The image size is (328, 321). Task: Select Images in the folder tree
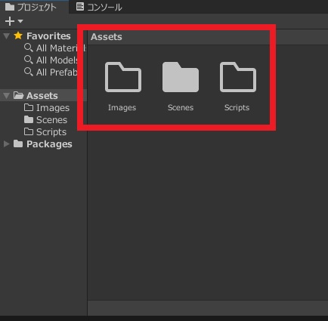coord(47,108)
